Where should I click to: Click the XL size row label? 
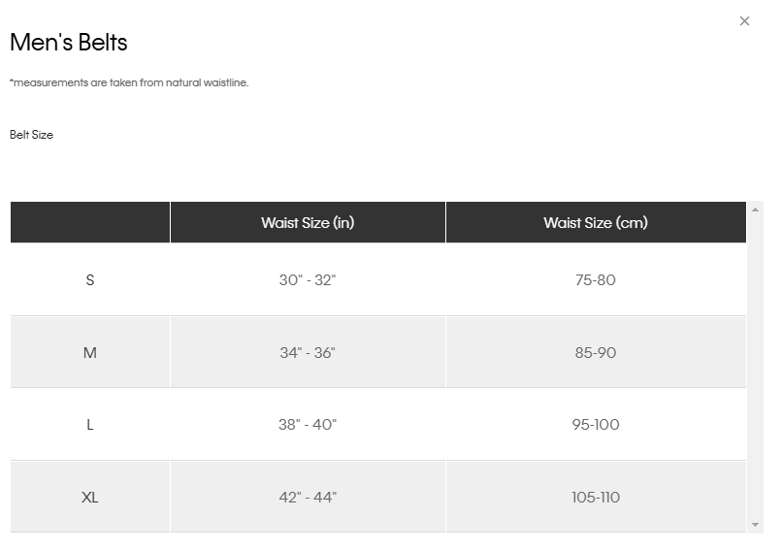[x=90, y=497]
